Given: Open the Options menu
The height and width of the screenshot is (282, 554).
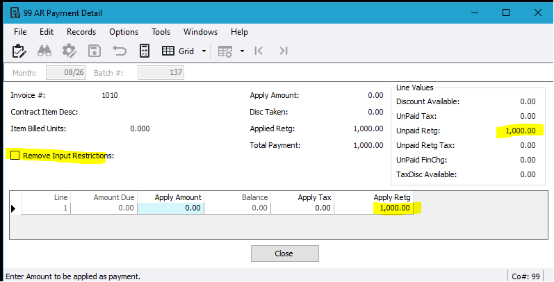Looking at the screenshot, I should click(x=124, y=32).
